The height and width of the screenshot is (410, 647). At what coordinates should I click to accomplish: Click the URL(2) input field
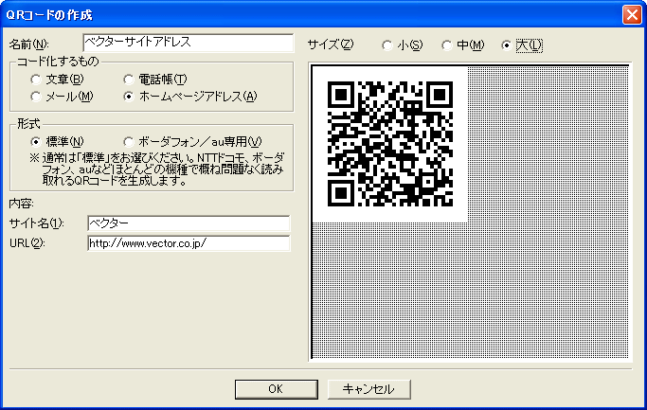189,243
